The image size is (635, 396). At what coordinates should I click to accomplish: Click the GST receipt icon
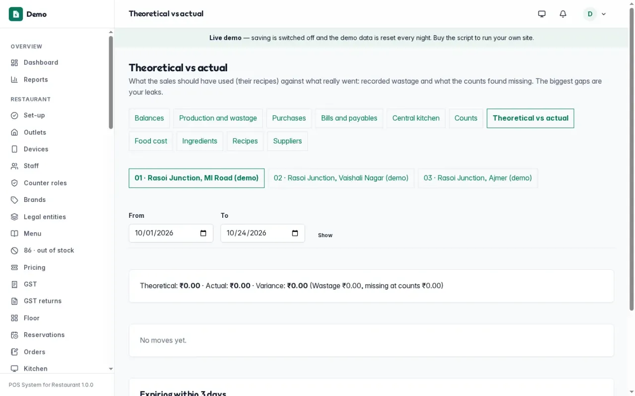14,285
